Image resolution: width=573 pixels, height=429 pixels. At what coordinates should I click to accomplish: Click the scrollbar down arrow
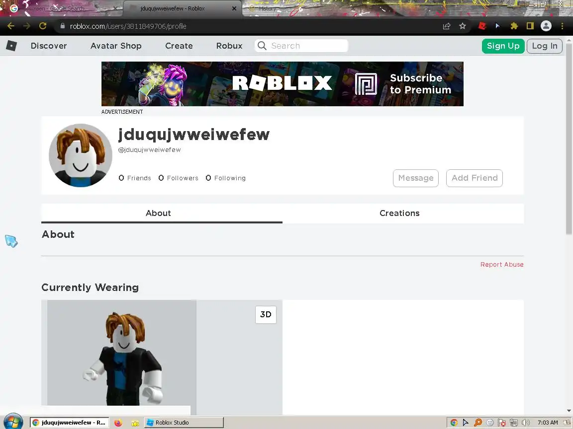[x=569, y=411]
